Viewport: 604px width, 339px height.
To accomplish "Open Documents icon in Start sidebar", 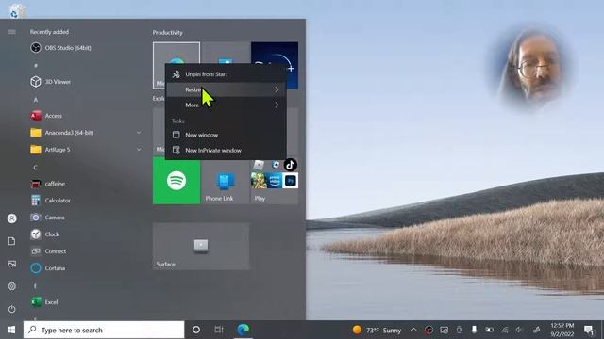I will point(12,241).
